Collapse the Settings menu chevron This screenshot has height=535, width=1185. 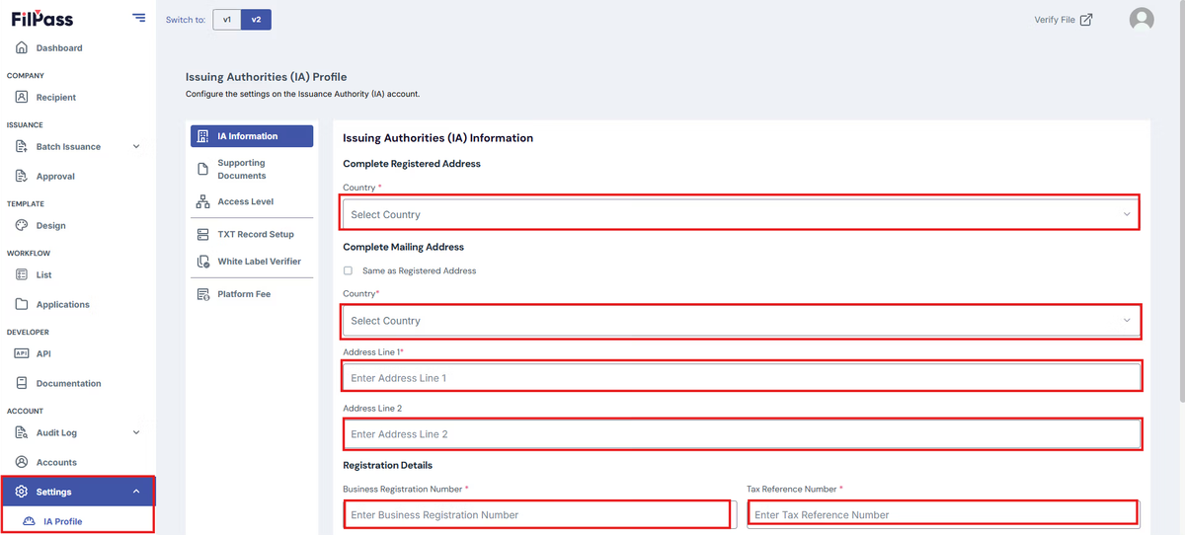coord(136,492)
